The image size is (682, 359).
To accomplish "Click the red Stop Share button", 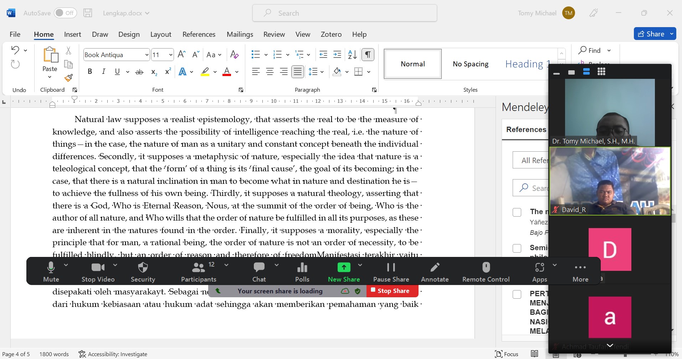I will [x=392, y=291].
